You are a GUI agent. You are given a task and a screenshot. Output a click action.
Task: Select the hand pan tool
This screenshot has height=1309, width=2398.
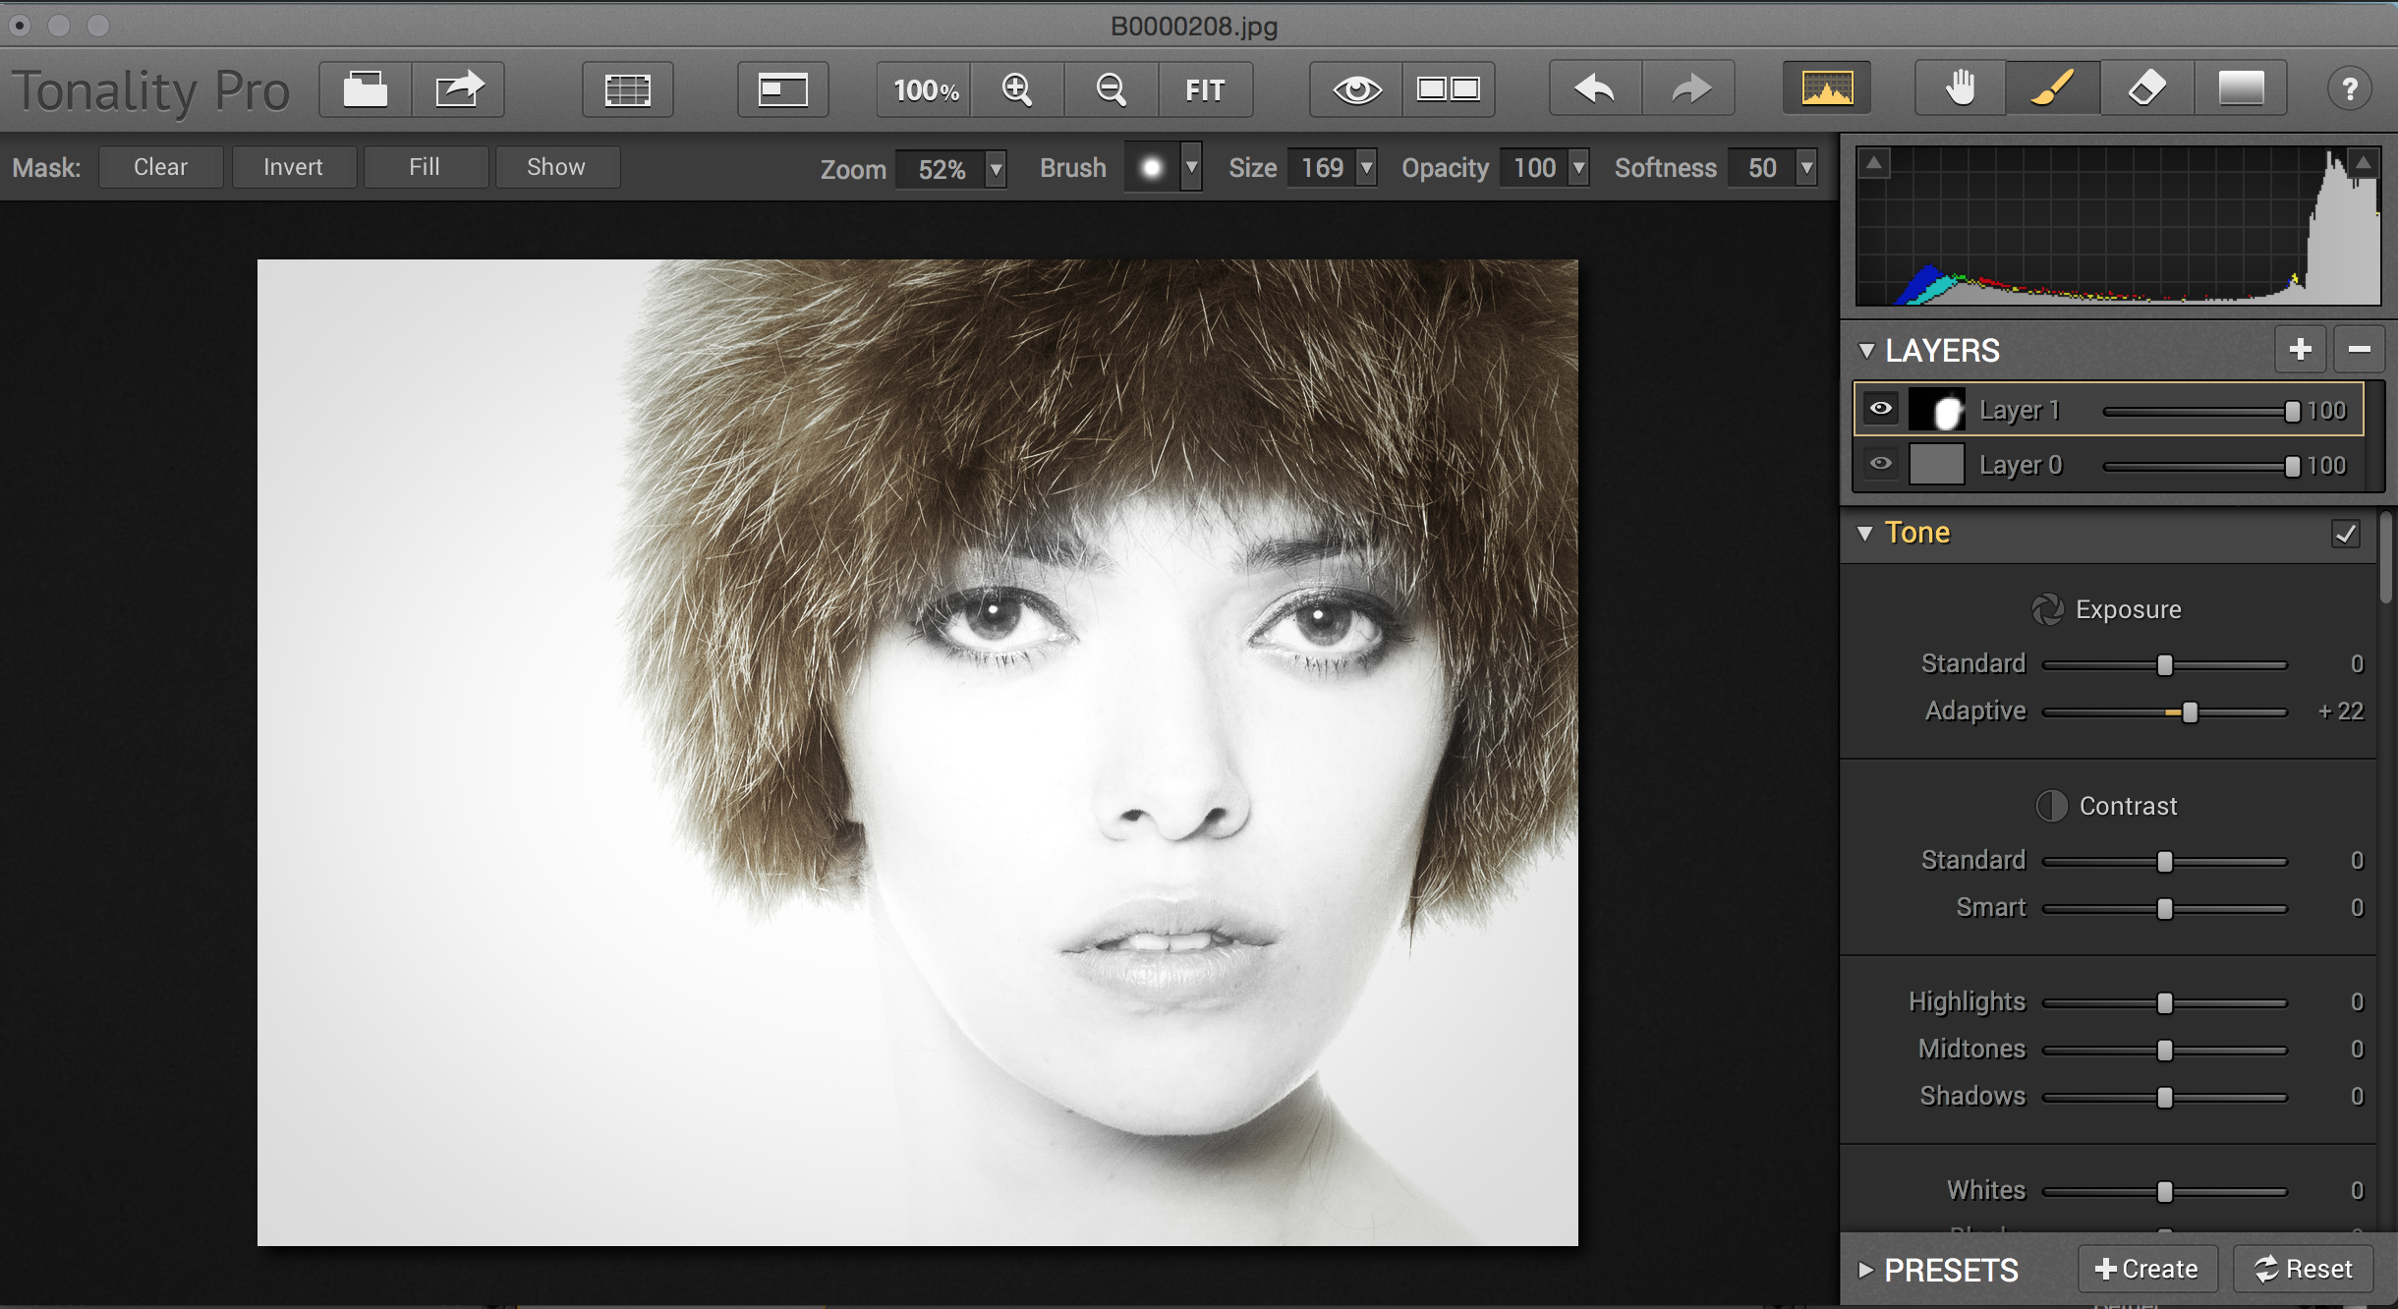(x=1960, y=89)
